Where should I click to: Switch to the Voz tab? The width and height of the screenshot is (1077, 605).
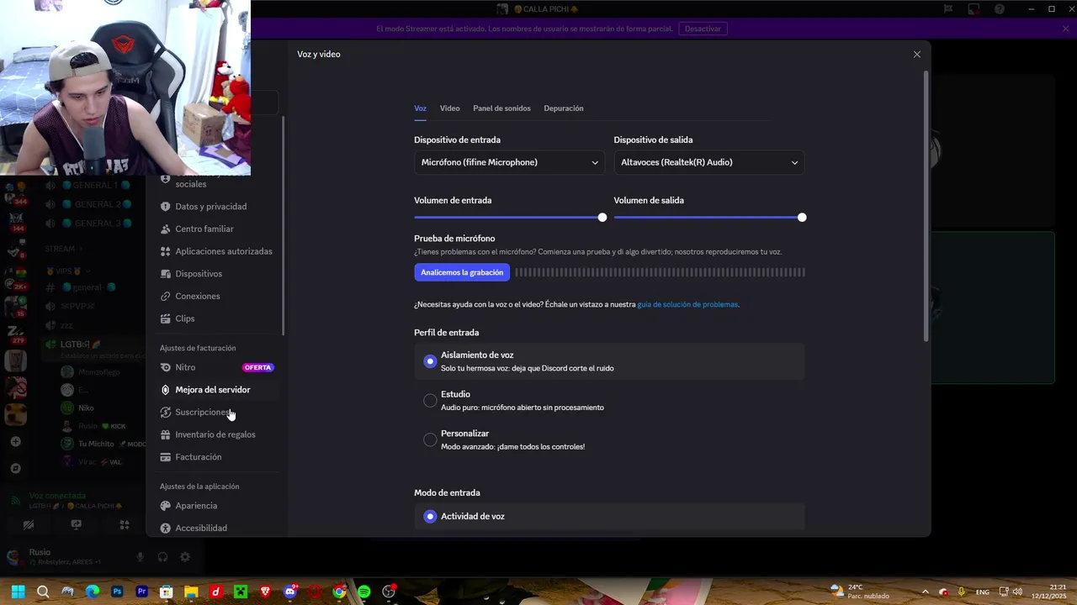420,108
